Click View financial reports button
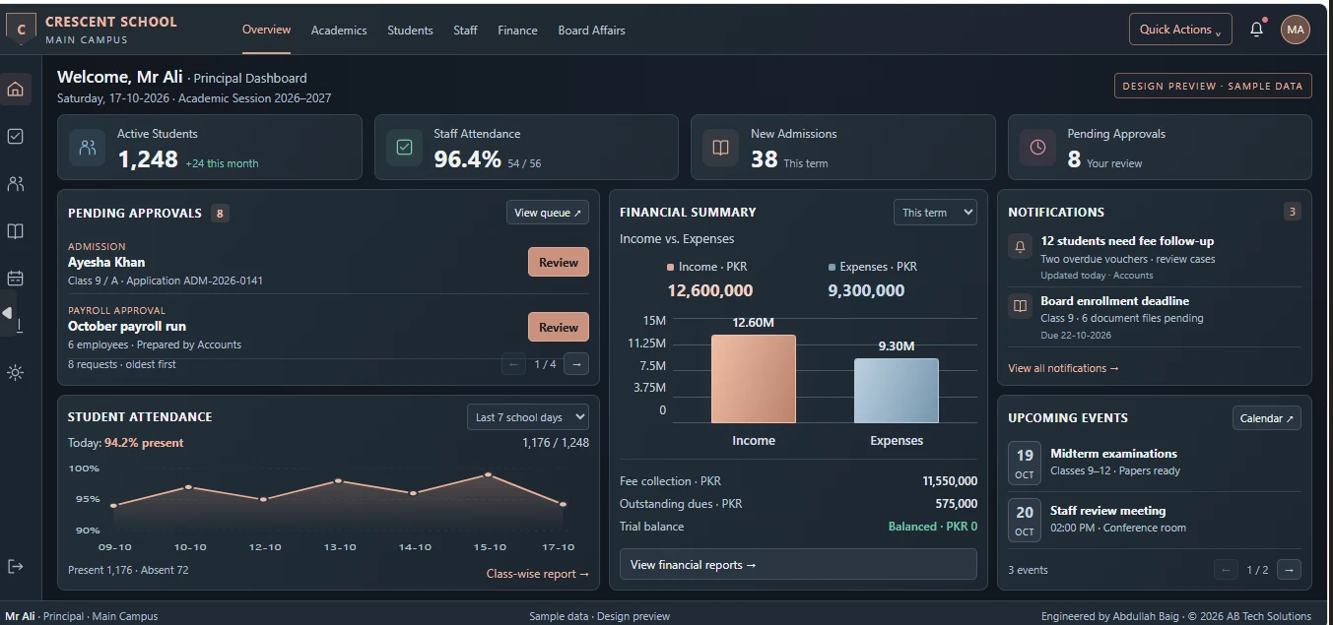Image resolution: width=1333 pixels, height=625 pixels. (x=798, y=565)
